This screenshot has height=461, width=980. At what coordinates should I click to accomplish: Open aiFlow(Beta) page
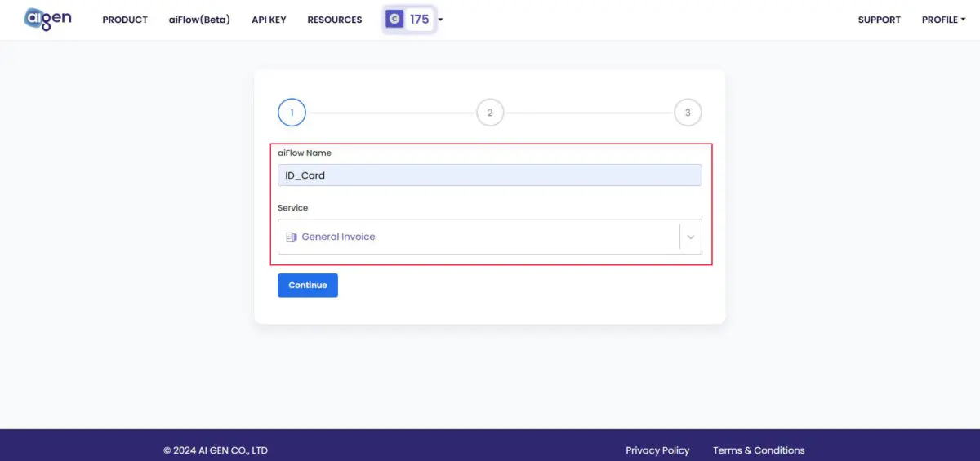199,20
